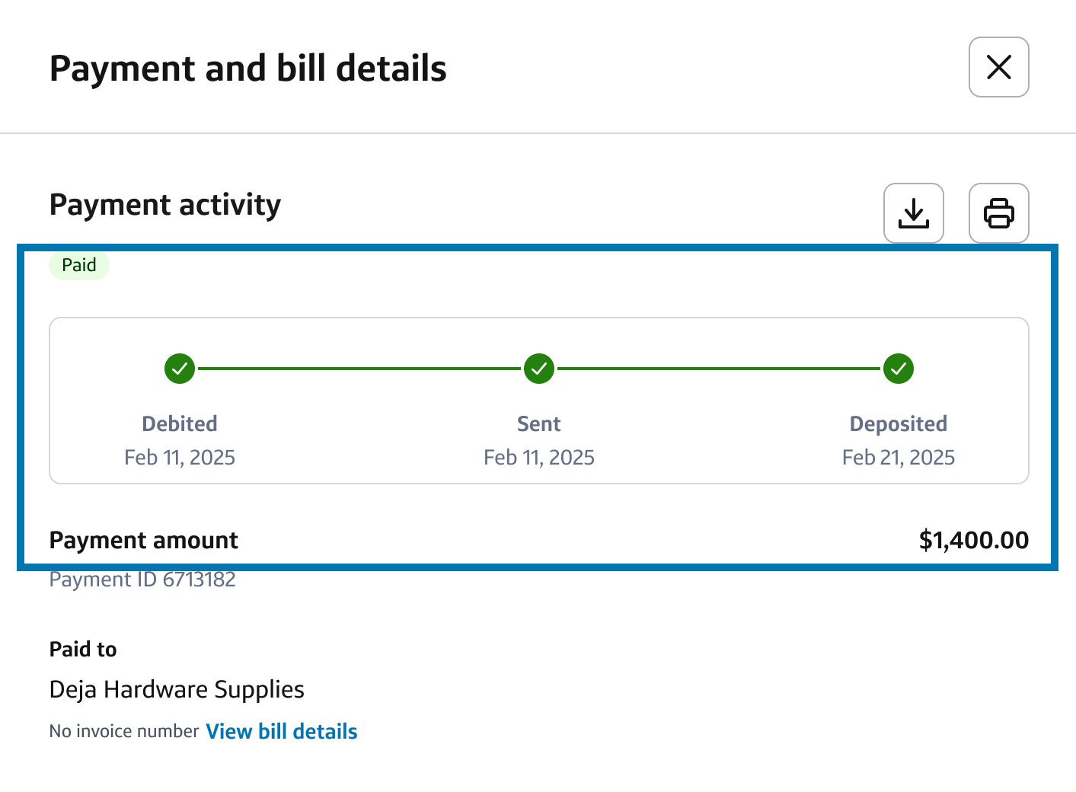
Task: Click the Sent step checkmark icon
Action: click(539, 369)
